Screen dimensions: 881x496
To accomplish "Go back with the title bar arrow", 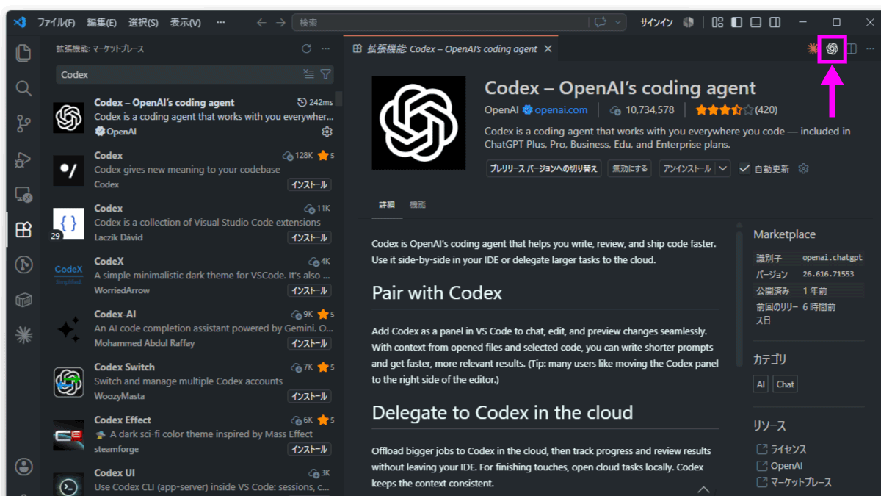I will (261, 23).
